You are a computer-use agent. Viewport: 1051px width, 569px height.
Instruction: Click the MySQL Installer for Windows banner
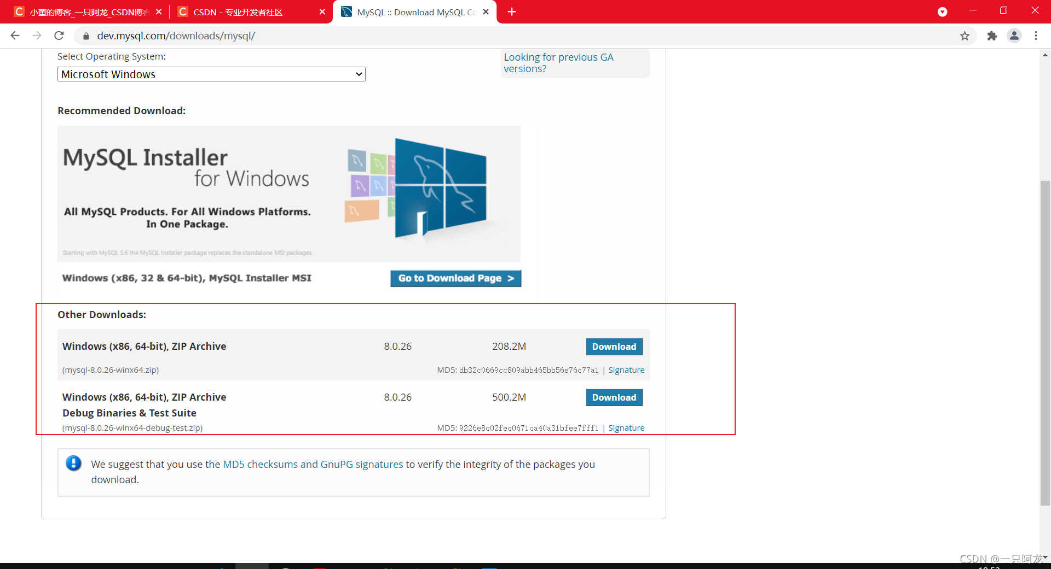[289, 194]
